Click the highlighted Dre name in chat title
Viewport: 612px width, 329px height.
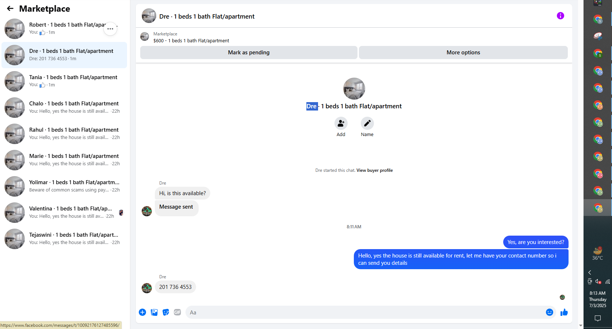tap(311, 106)
